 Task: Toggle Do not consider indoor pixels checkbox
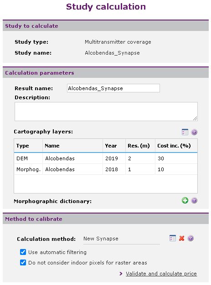(x=23, y=262)
